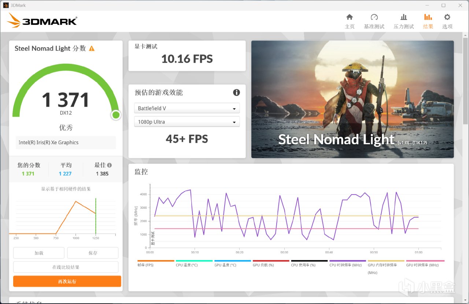Toggle the GPU 负载 (%) legend series

click(271, 263)
